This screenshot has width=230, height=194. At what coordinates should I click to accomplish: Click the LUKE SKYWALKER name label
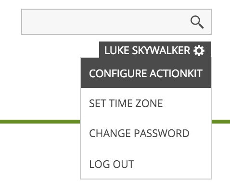click(x=147, y=50)
